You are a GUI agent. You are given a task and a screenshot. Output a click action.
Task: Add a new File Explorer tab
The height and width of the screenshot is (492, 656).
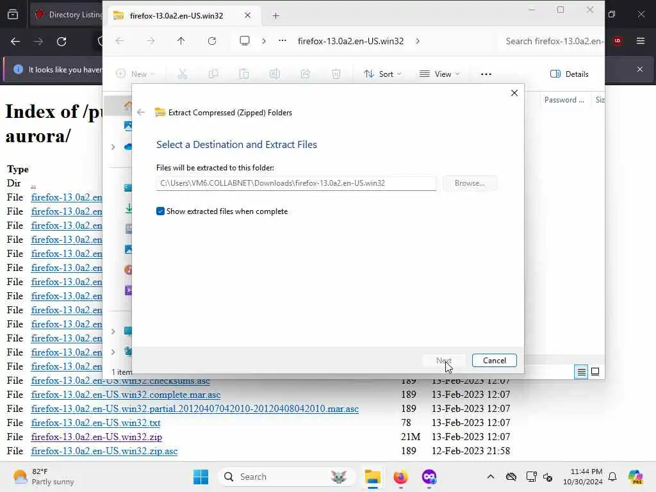pos(275,16)
